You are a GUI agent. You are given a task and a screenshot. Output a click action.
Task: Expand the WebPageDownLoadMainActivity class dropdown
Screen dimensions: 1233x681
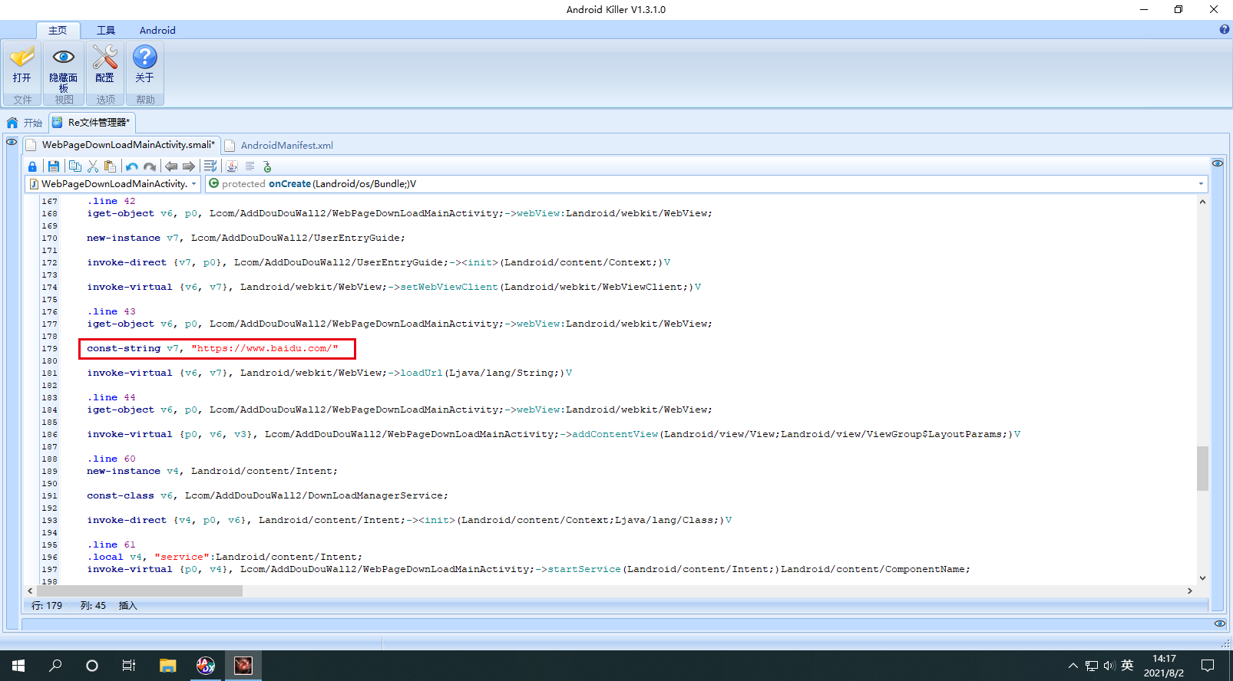(x=194, y=184)
